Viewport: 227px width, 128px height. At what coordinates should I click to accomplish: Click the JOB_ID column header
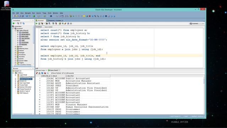(58, 76)
